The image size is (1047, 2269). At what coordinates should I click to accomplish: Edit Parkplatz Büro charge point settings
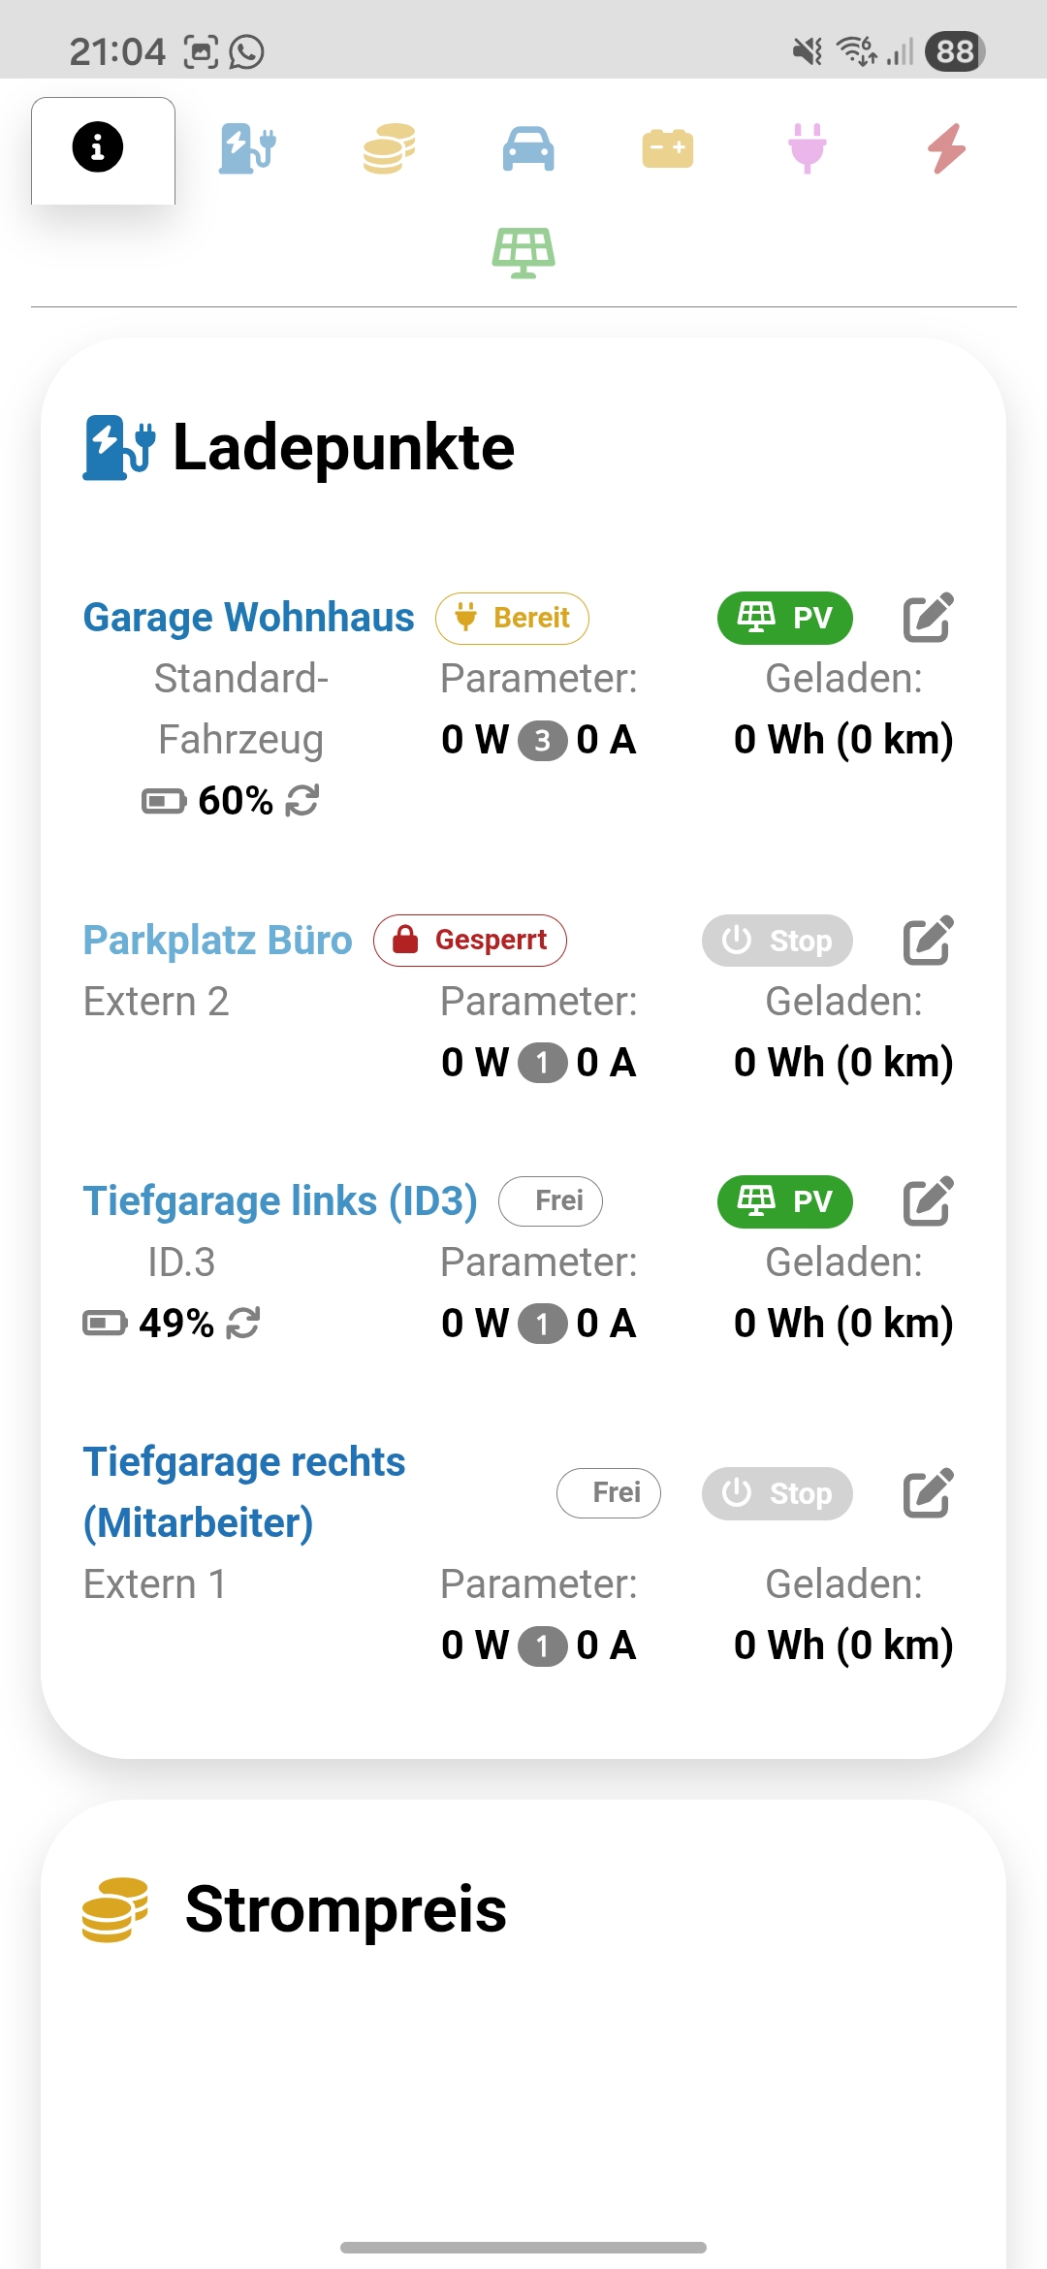pos(928,941)
